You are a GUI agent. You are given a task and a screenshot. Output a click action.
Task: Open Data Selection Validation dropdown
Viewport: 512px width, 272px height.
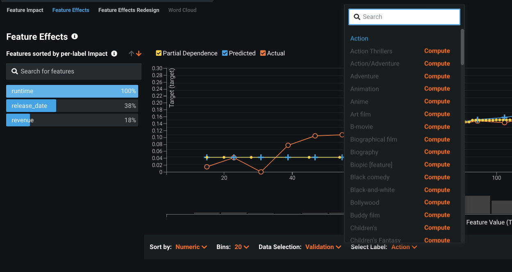click(x=323, y=247)
